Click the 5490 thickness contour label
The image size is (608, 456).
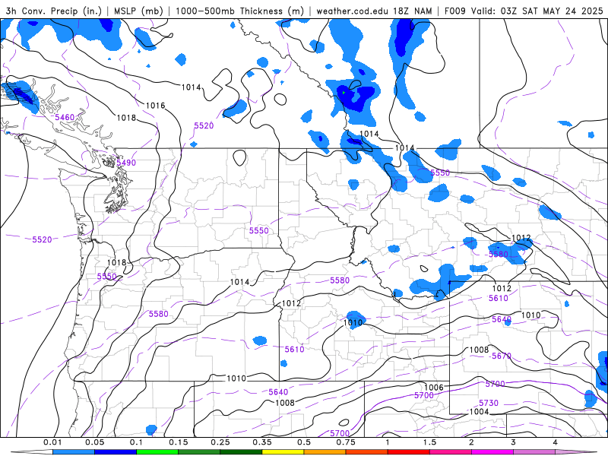[x=126, y=163]
